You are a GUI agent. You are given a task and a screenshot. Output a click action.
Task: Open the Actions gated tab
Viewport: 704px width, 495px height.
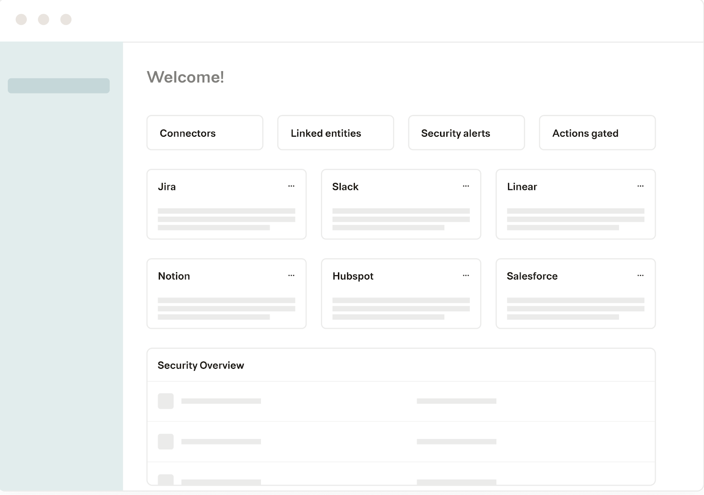597,133
